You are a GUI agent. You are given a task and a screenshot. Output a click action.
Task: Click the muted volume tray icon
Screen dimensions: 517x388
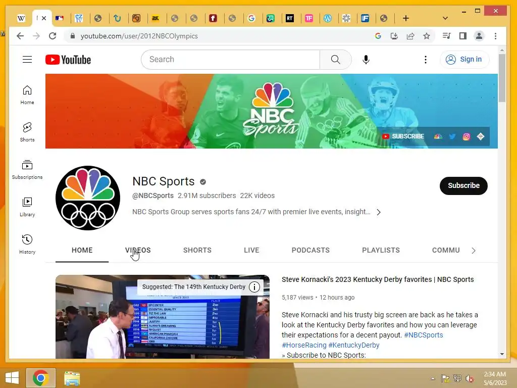click(x=469, y=378)
